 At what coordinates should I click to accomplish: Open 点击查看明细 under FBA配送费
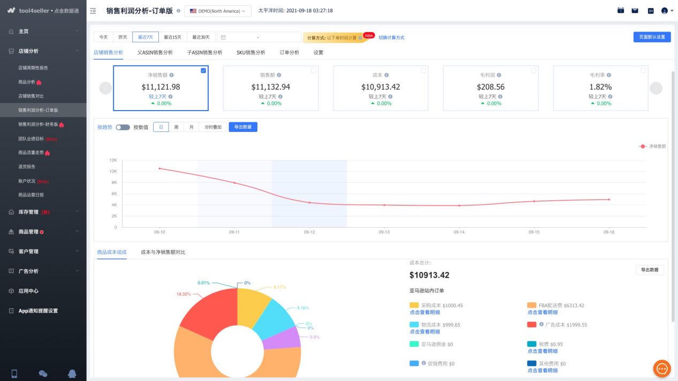543,312
